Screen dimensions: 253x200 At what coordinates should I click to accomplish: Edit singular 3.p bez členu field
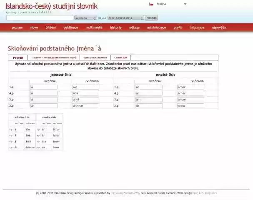[44, 100]
